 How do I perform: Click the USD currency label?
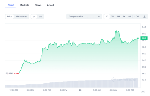pos(143,91)
